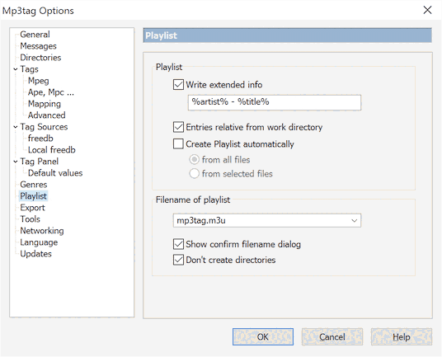Screen dimensions: 442x357
Task: Open the playlist filename dropdown arrow
Action: [355, 220]
